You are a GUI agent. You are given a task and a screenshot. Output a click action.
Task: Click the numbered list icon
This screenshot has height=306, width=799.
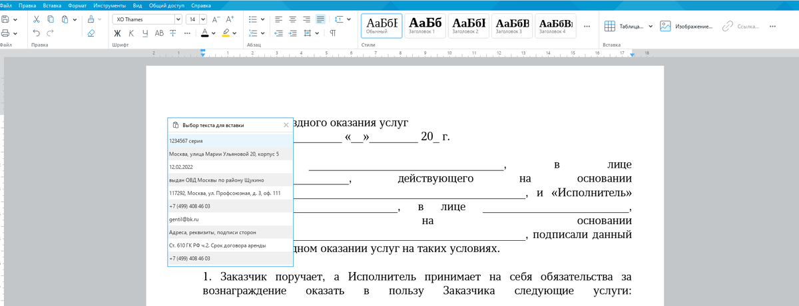(253, 33)
